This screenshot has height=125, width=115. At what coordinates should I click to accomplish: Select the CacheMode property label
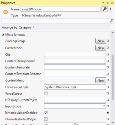(14, 48)
